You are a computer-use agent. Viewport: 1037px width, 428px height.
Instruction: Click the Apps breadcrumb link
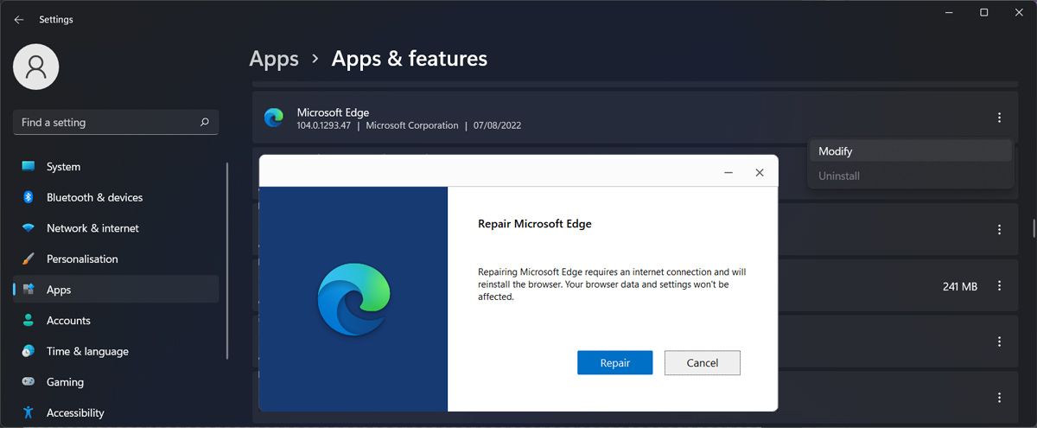(x=274, y=59)
